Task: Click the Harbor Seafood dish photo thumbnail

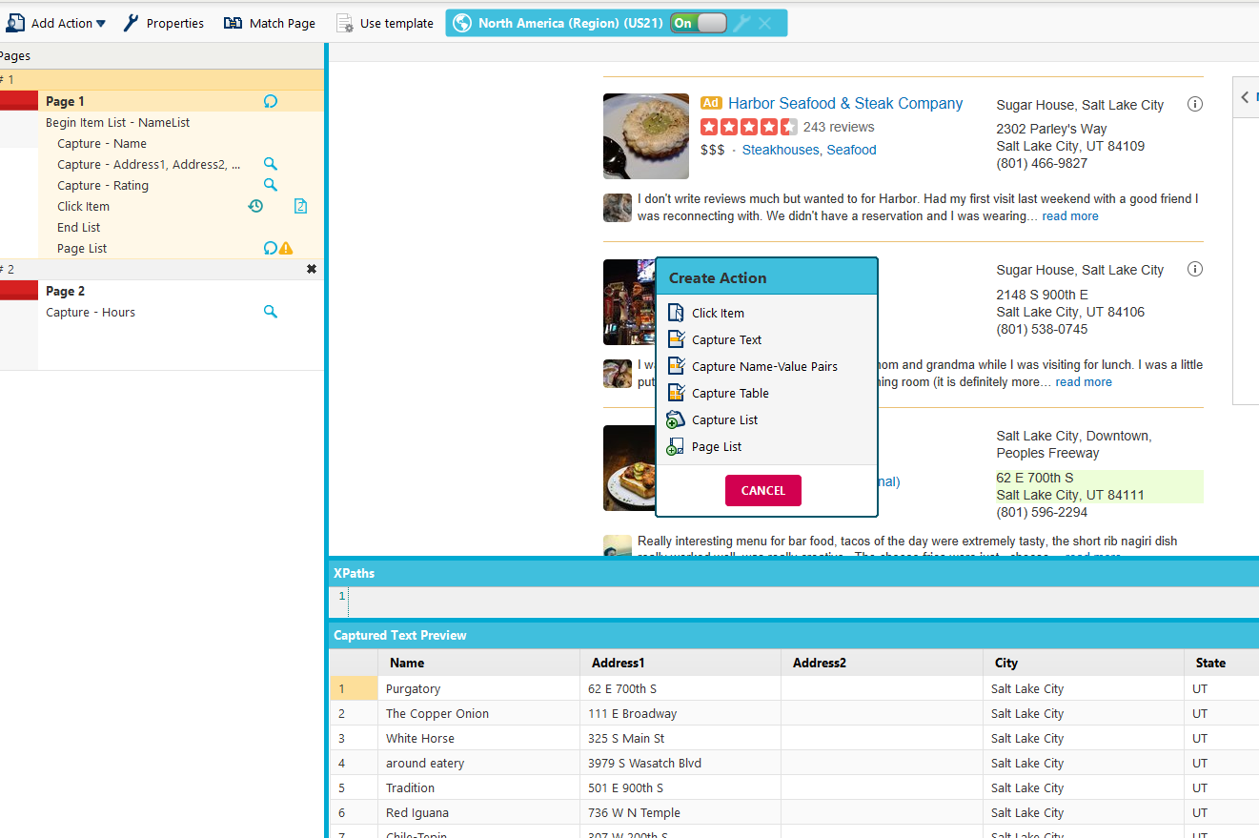Action: (x=646, y=136)
